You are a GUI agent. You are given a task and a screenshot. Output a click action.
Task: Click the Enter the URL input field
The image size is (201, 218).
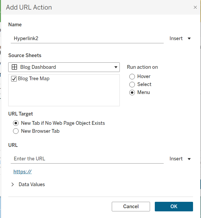pyautogui.click(x=87, y=159)
